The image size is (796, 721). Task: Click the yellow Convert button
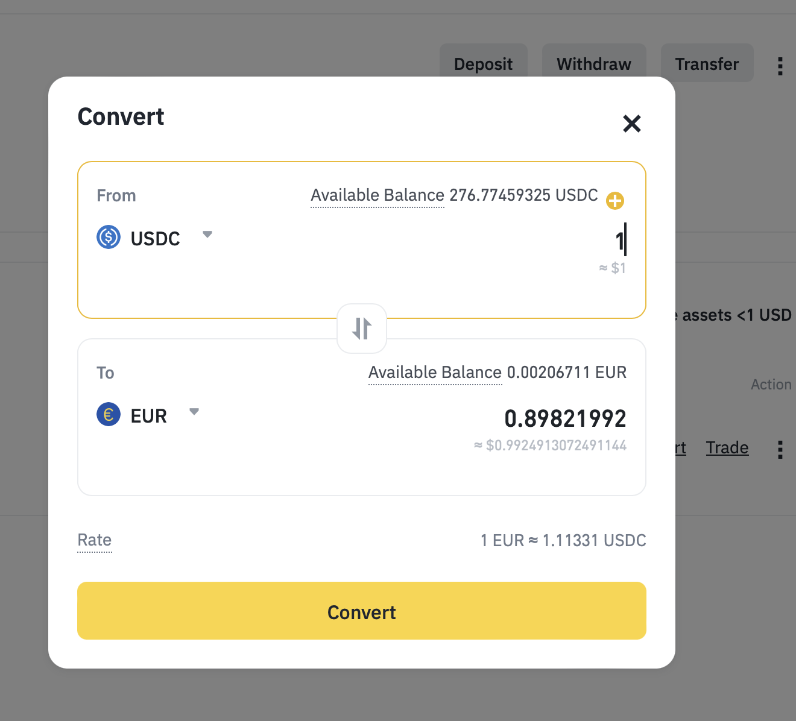[362, 611]
